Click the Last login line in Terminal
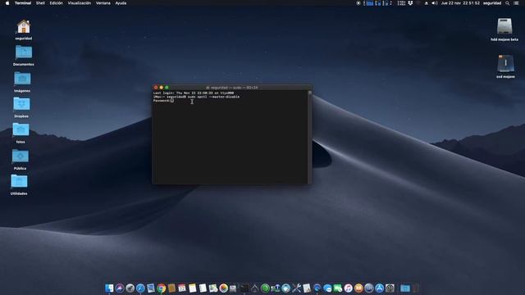The image size is (525, 295). coord(194,93)
